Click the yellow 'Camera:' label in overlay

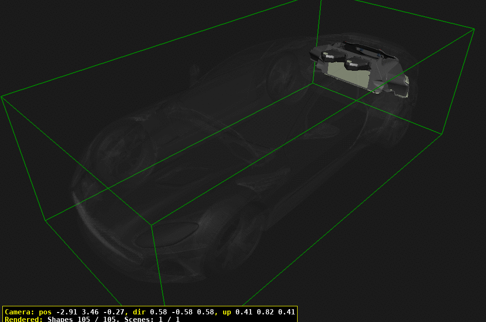(x=19, y=312)
